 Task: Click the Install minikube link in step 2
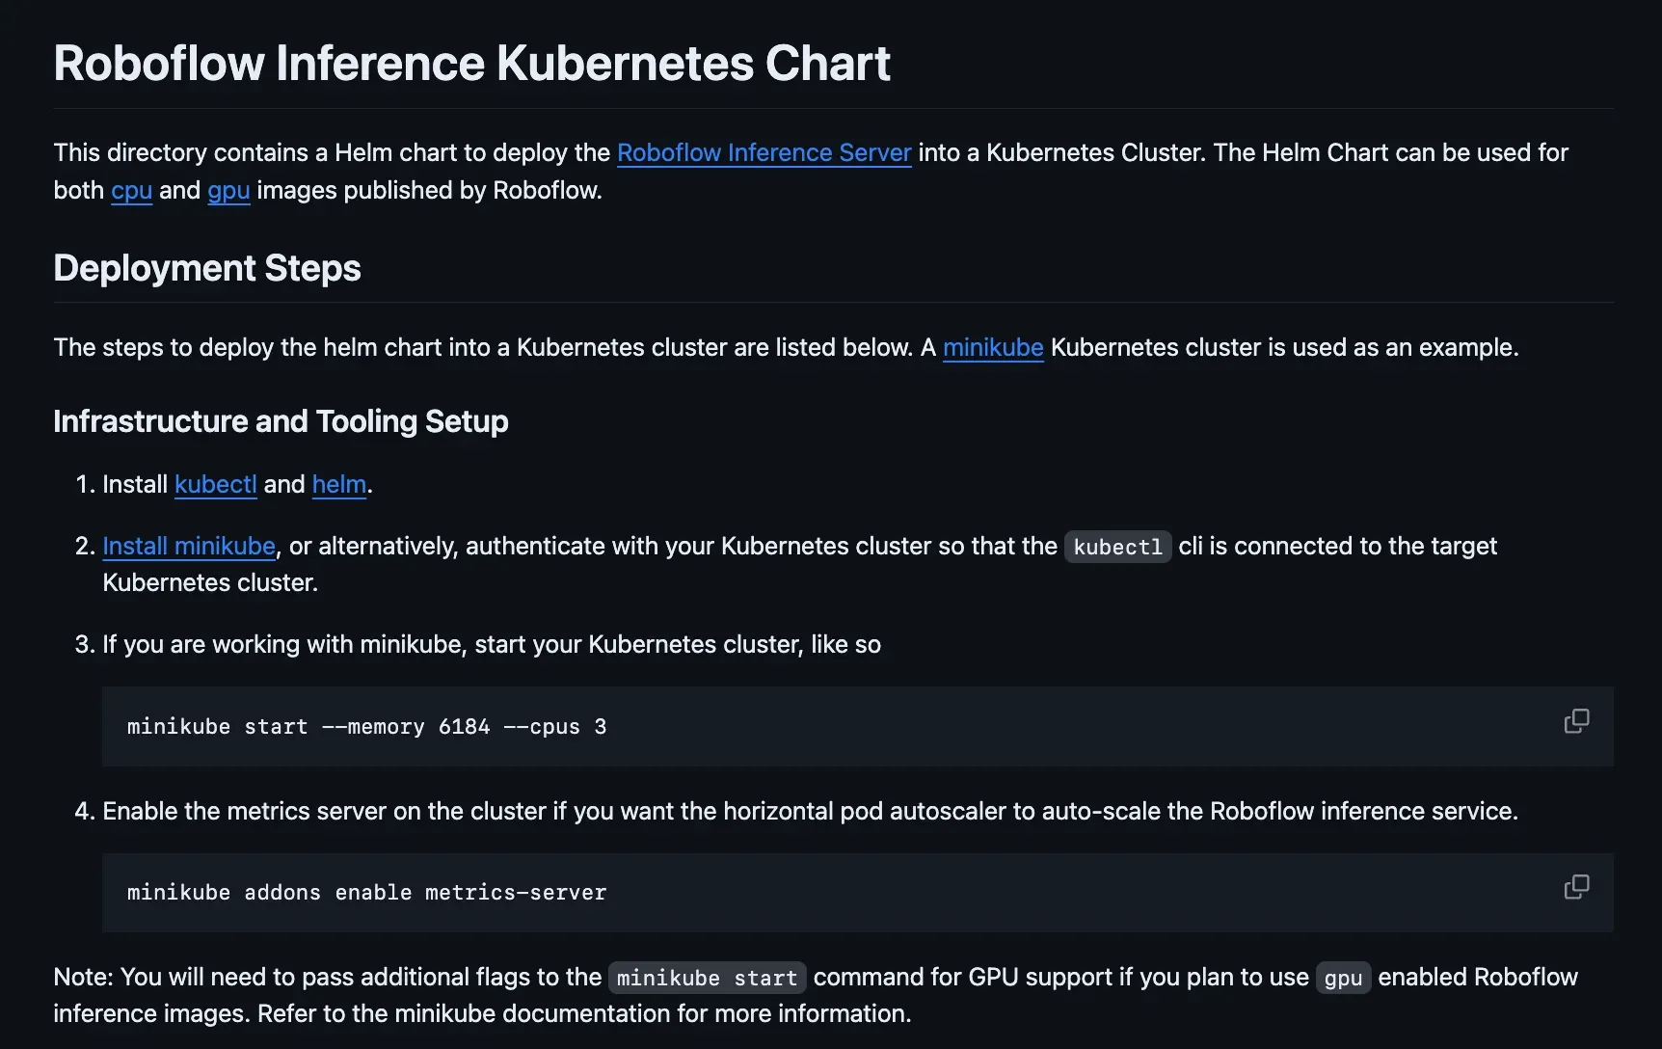189,546
